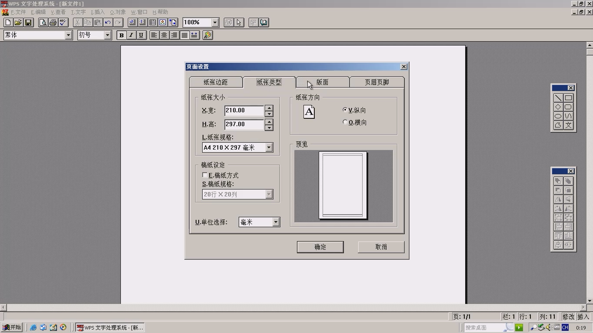The height and width of the screenshot is (333, 593).
Task: Click WPS 文字处理系统 taskbar button
Action: click(110, 327)
